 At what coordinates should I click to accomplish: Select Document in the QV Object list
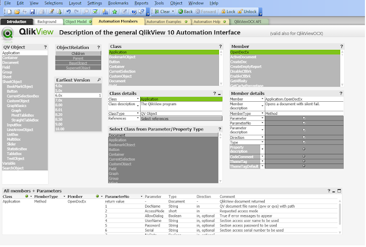(25, 62)
